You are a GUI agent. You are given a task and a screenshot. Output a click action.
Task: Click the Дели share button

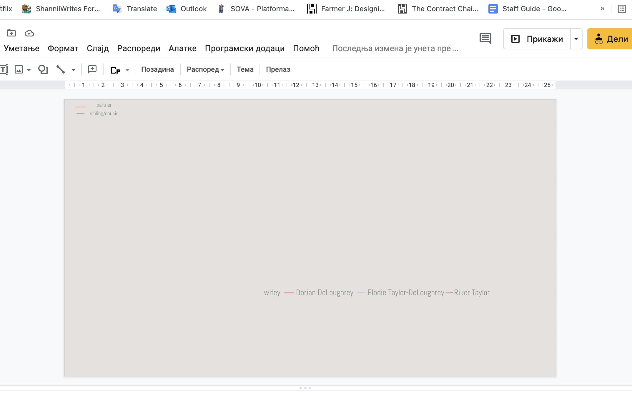pos(610,39)
